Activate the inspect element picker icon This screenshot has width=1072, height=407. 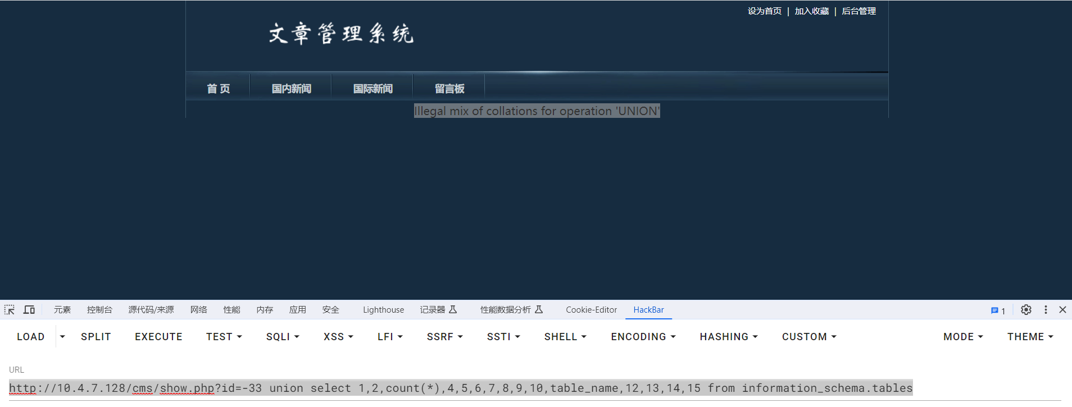coord(10,310)
